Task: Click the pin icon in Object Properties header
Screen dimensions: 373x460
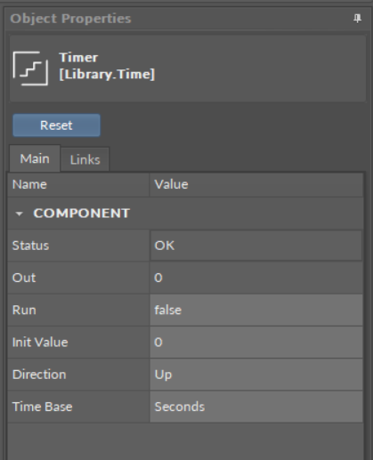Action: click(x=357, y=19)
